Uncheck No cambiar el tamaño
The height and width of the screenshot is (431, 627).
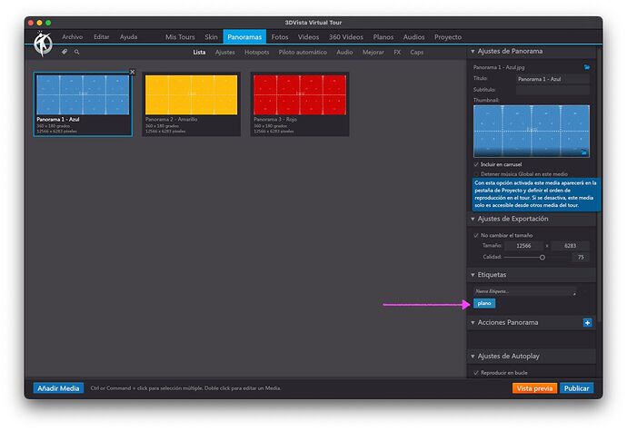point(476,235)
